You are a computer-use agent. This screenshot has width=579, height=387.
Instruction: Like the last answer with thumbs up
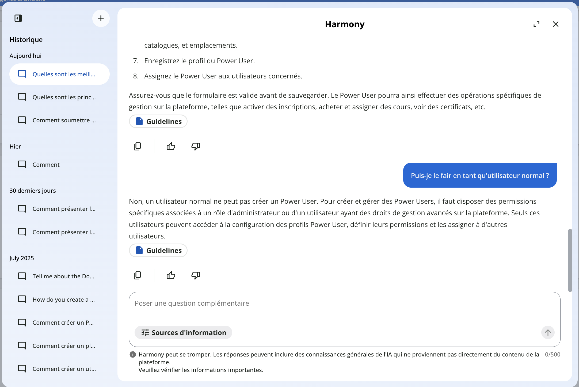tap(171, 275)
